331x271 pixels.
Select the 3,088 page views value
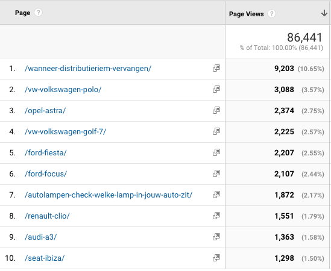point(284,89)
